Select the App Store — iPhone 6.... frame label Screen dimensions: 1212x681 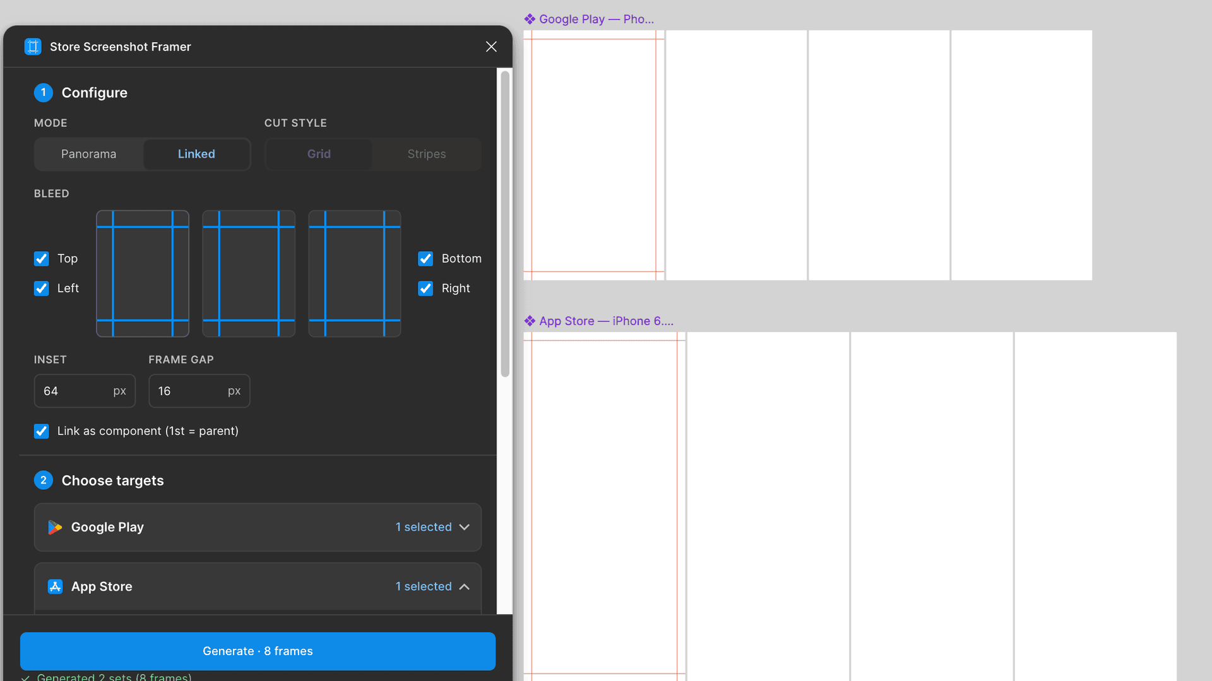(606, 321)
